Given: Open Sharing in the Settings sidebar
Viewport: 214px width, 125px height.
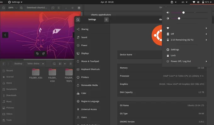Looking at the screenshot, I should 92,29.
